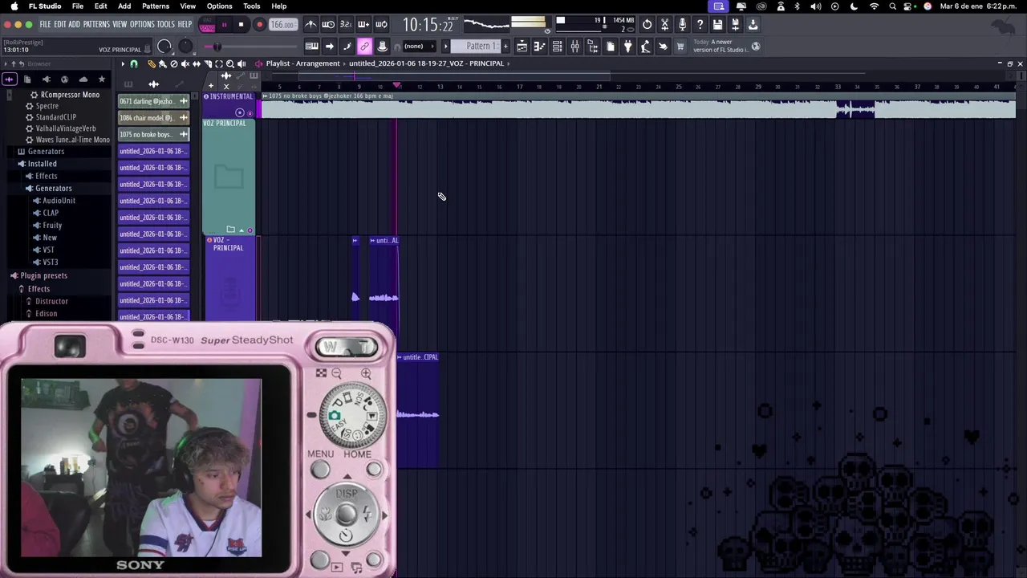Toggle the pink link to controller button
The image size is (1027, 578).
[x=364, y=46]
